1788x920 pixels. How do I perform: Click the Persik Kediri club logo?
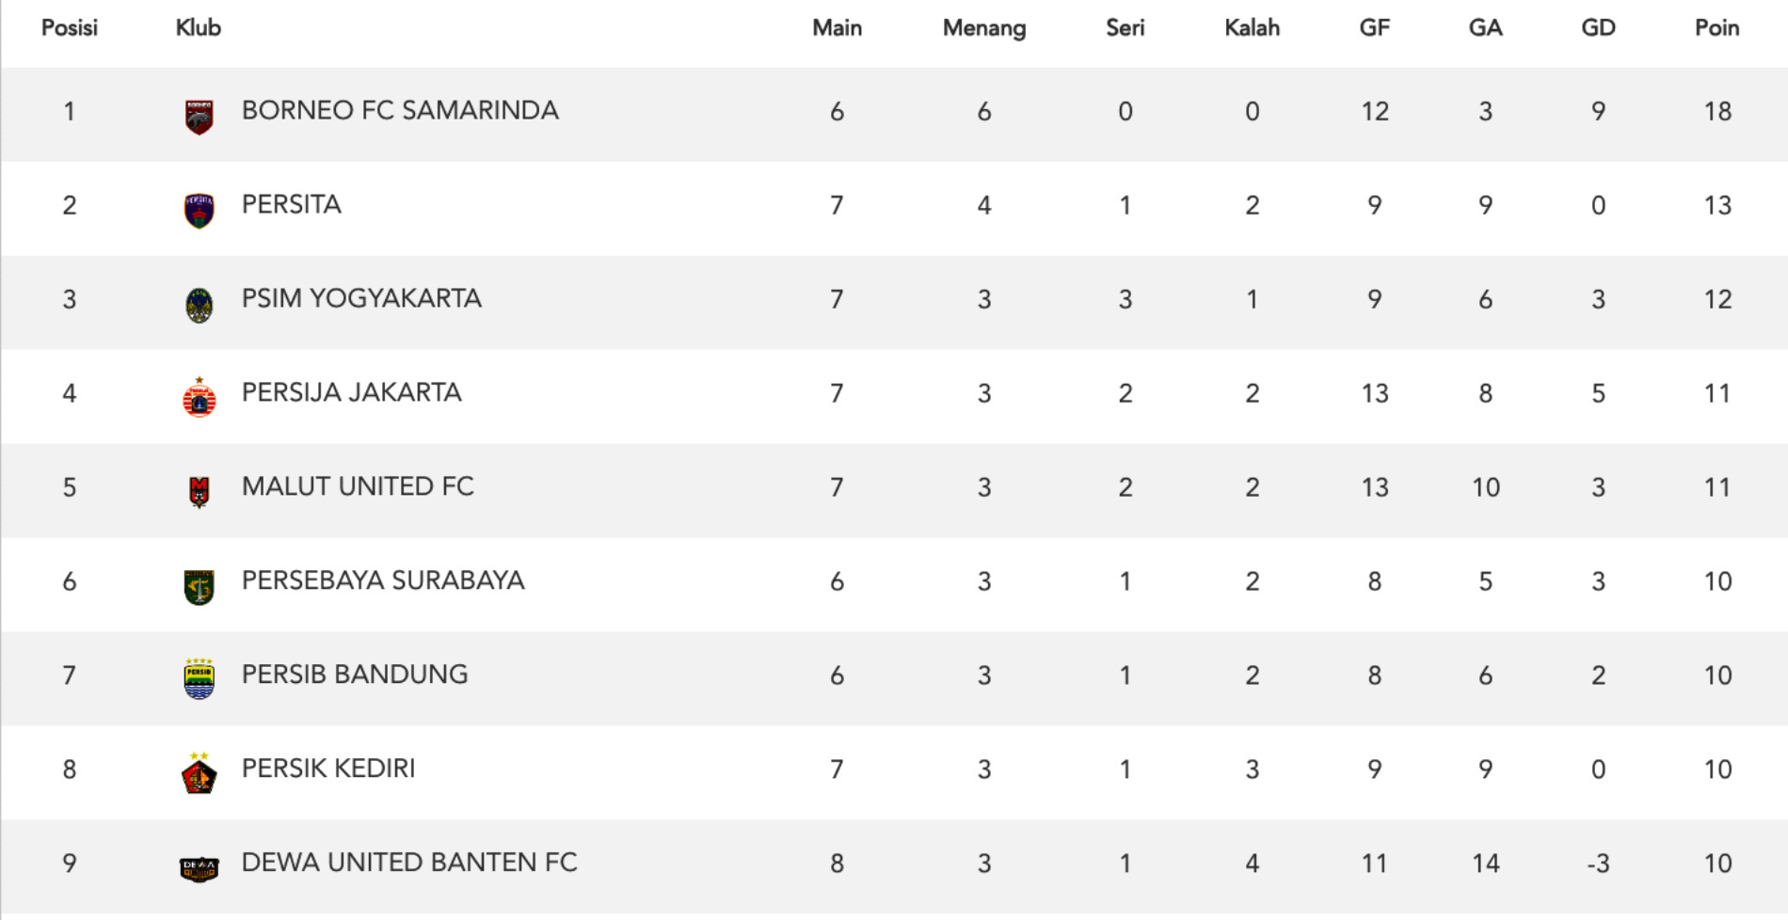199,774
